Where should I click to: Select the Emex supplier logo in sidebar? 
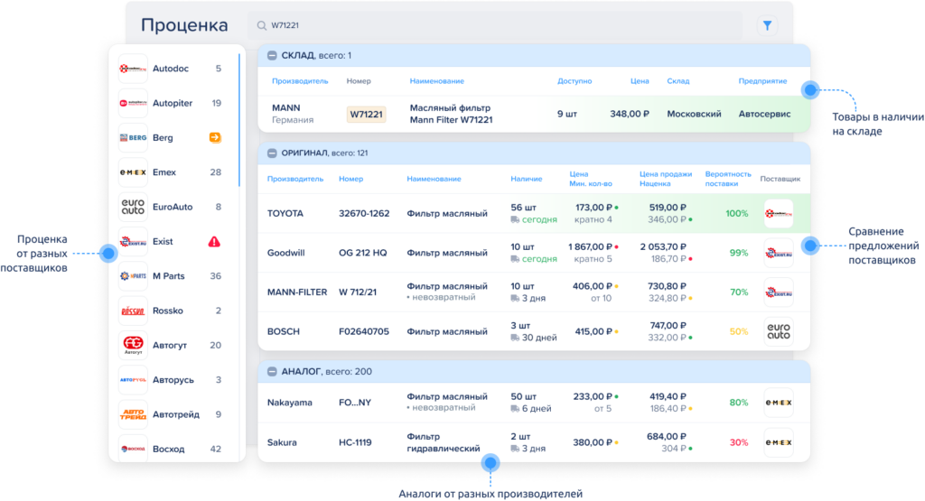(133, 172)
